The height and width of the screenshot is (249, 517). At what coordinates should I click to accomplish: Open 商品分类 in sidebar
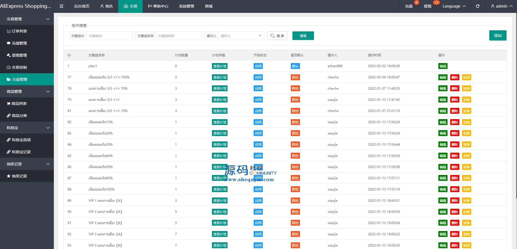click(x=27, y=116)
